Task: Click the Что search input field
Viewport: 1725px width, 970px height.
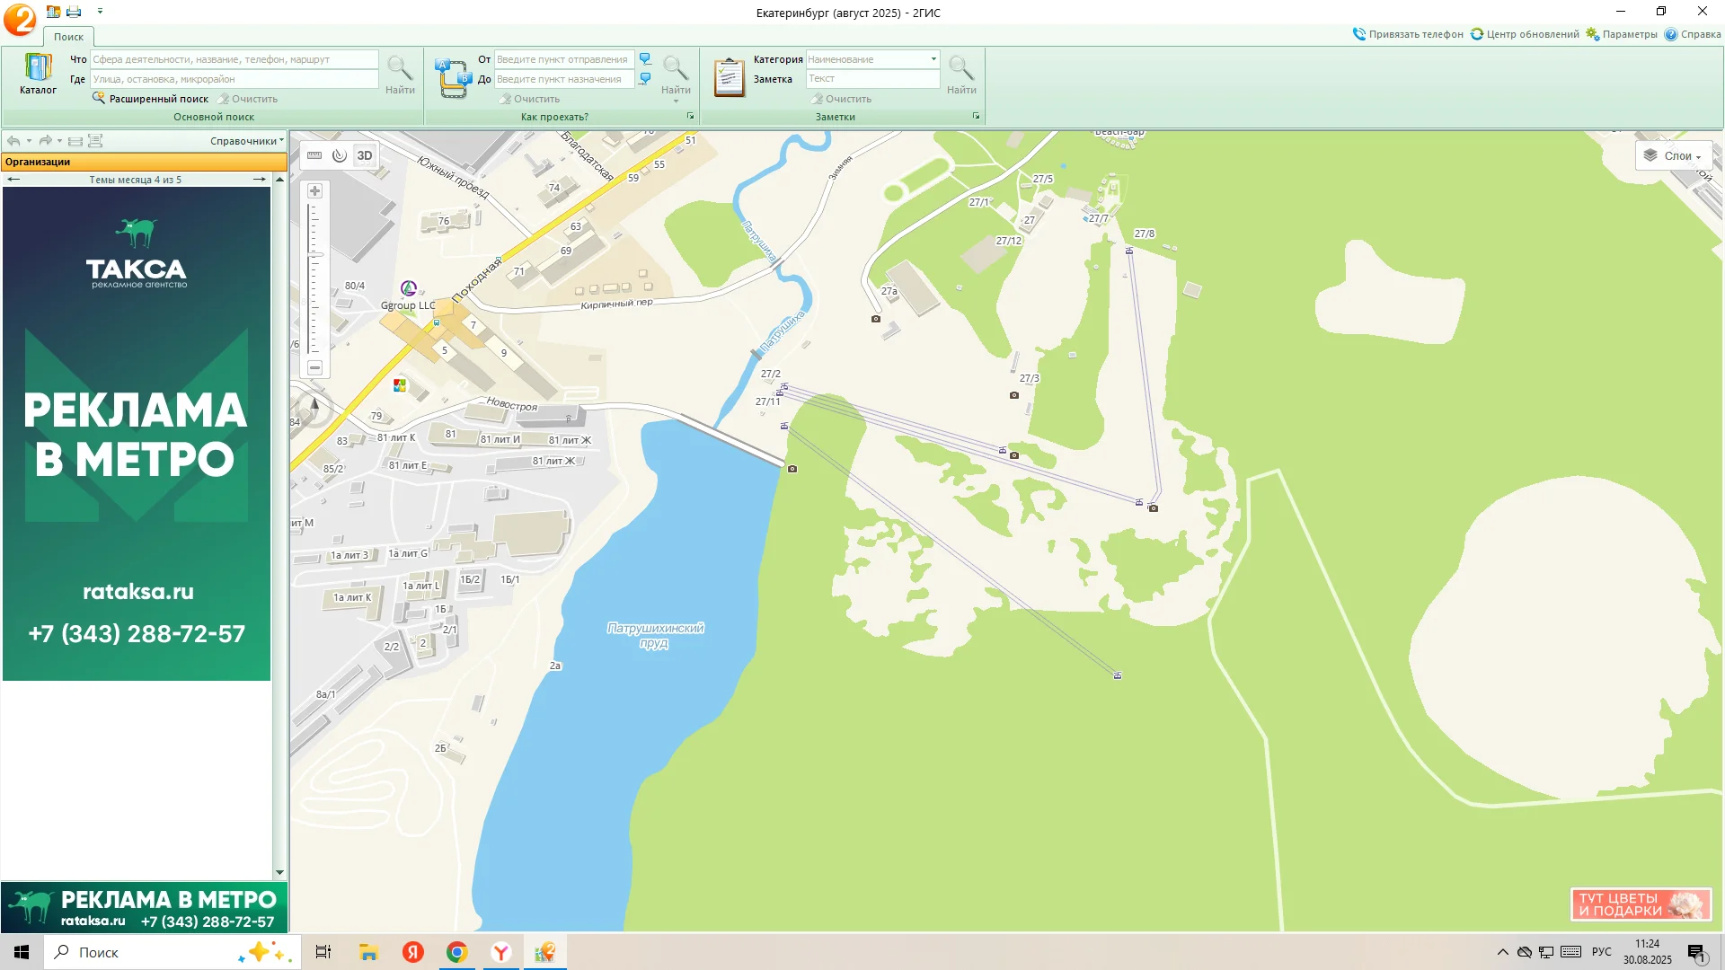Action: (234, 59)
